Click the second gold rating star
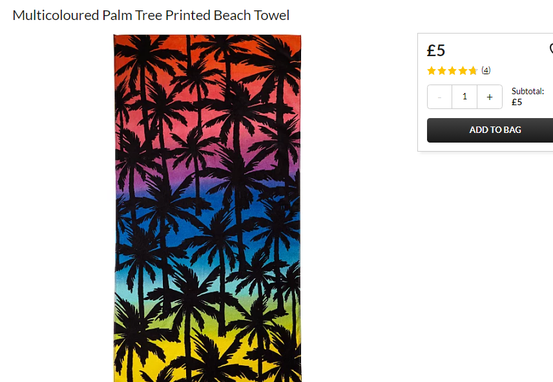Viewport: 553px width, 382px height. pyautogui.click(x=442, y=71)
